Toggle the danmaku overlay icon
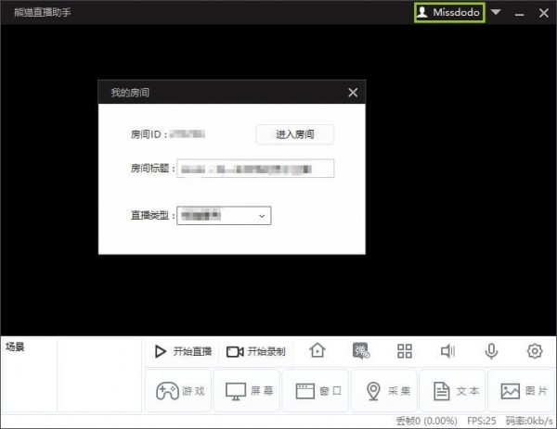 click(361, 351)
